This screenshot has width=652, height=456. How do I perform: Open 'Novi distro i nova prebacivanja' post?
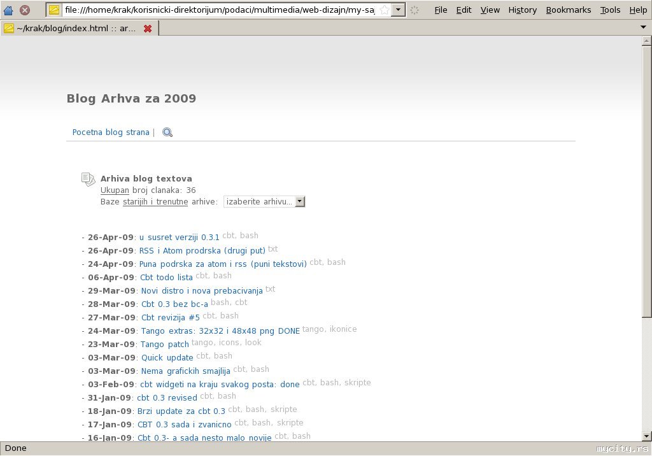pos(202,291)
